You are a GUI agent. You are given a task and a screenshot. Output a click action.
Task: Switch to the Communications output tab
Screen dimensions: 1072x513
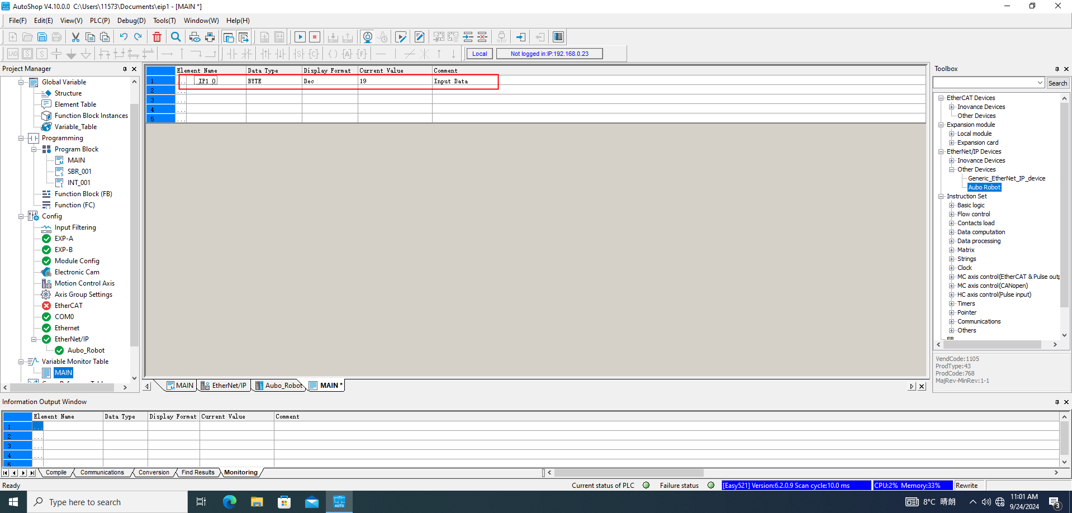coord(102,473)
